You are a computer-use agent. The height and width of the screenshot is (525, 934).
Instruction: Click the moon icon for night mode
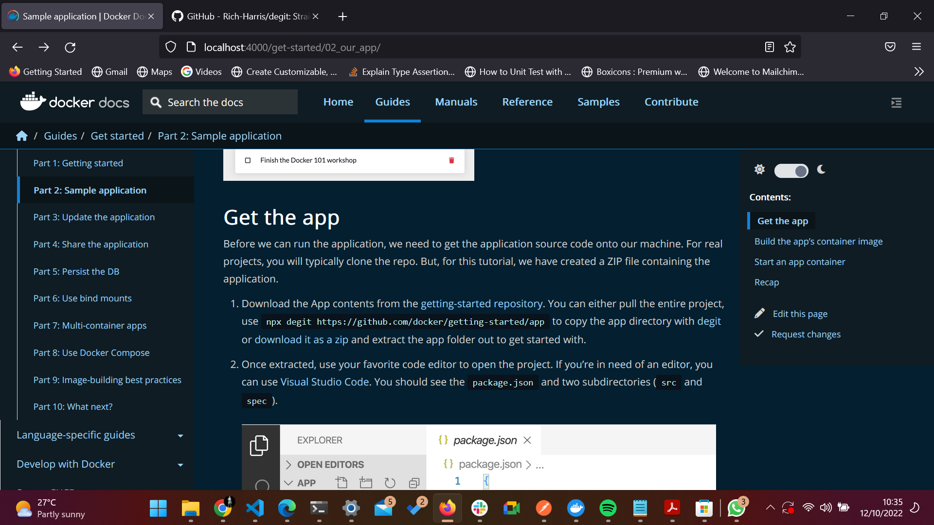pyautogui.click(x=821, y=169)
